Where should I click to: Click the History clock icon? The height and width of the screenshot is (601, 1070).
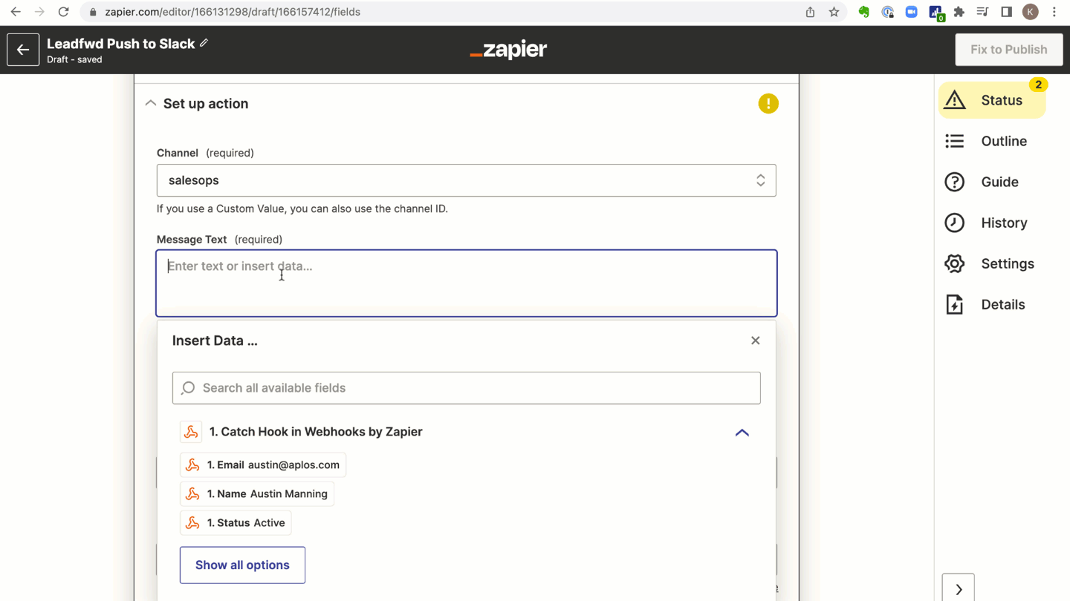pos(955,223)
